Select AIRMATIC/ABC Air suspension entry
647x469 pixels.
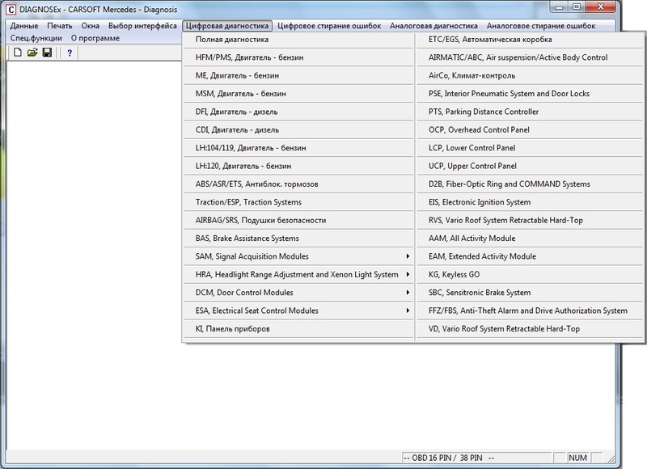pyautogui.click(x=530, y=57)
